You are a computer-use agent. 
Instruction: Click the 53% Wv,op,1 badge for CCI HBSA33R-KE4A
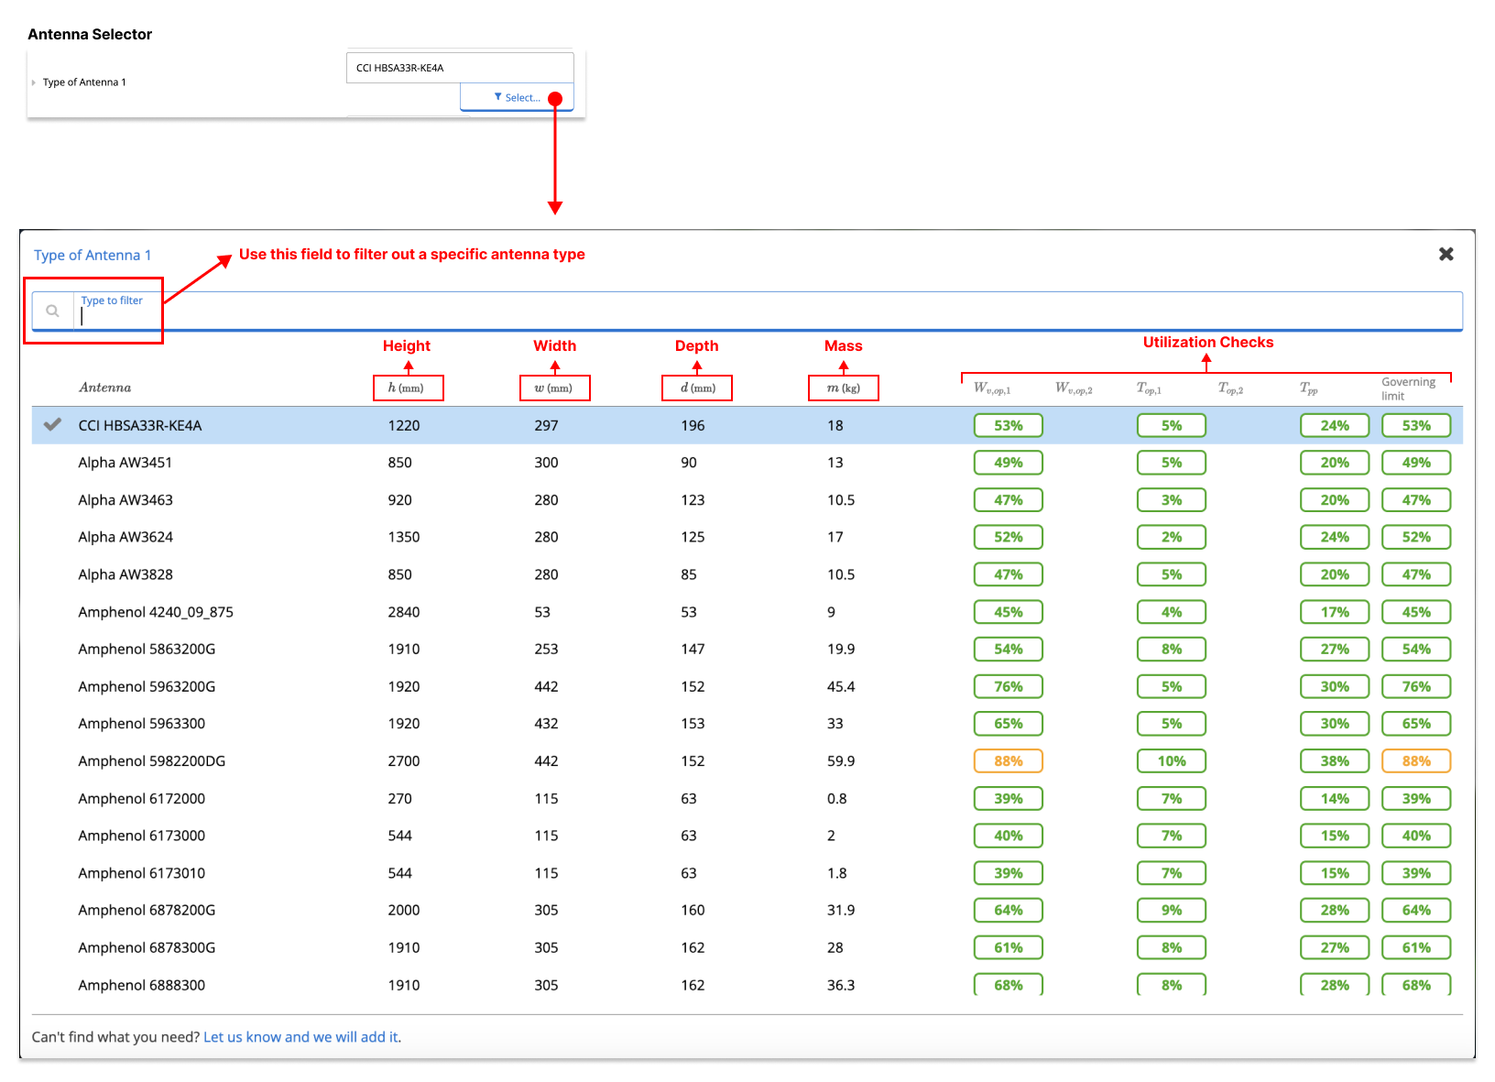tap(1008, 425)
